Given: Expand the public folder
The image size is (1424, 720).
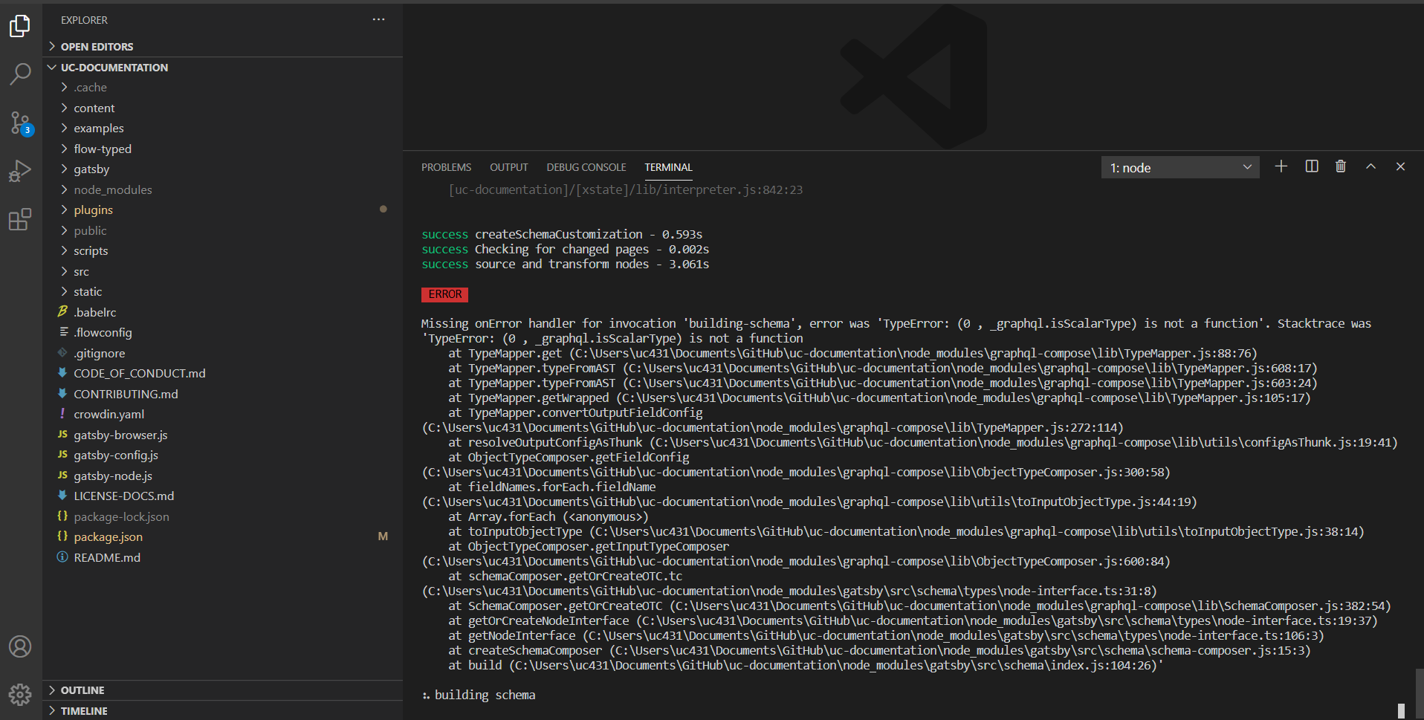Looking at the screenshot, I should pyautogui.click(x=223, y=230).
